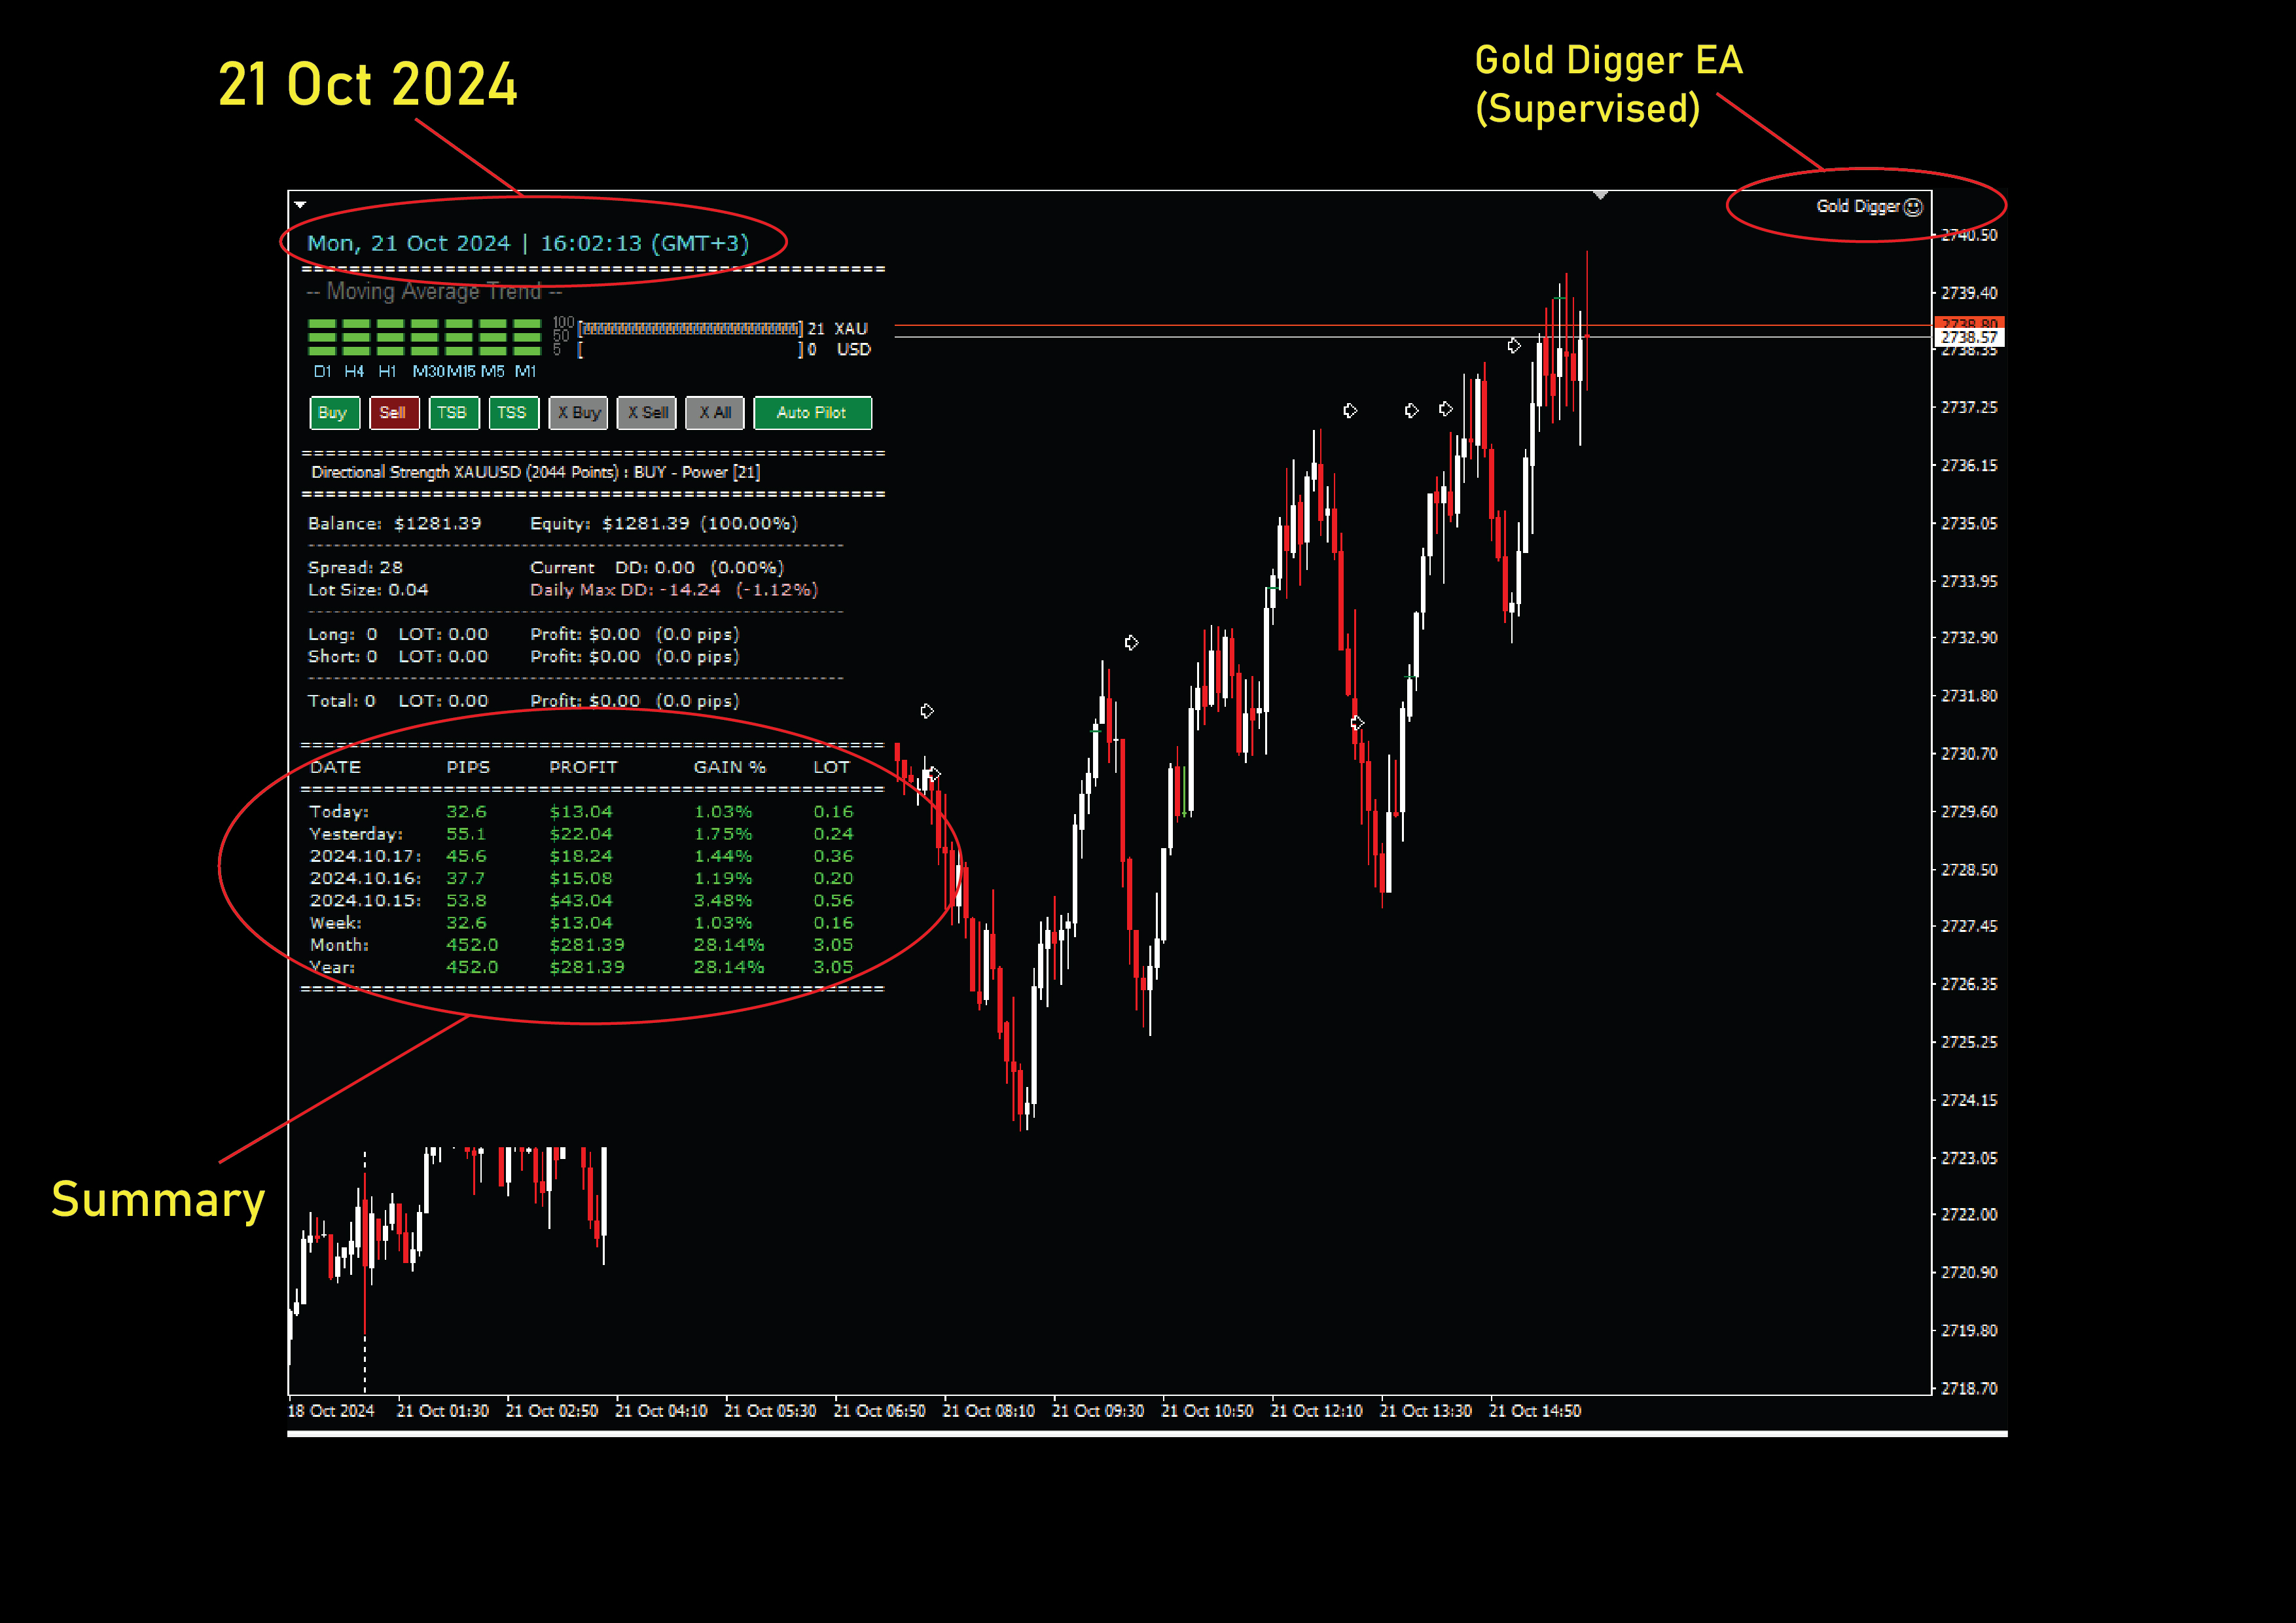
Task: Click the Month row profit $281.39
Action: click(587, 945)
